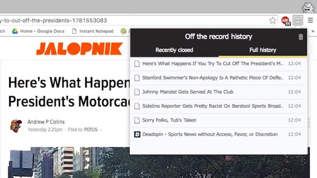Open the Instant Notepad bookmark

click(x=93, y=31)
